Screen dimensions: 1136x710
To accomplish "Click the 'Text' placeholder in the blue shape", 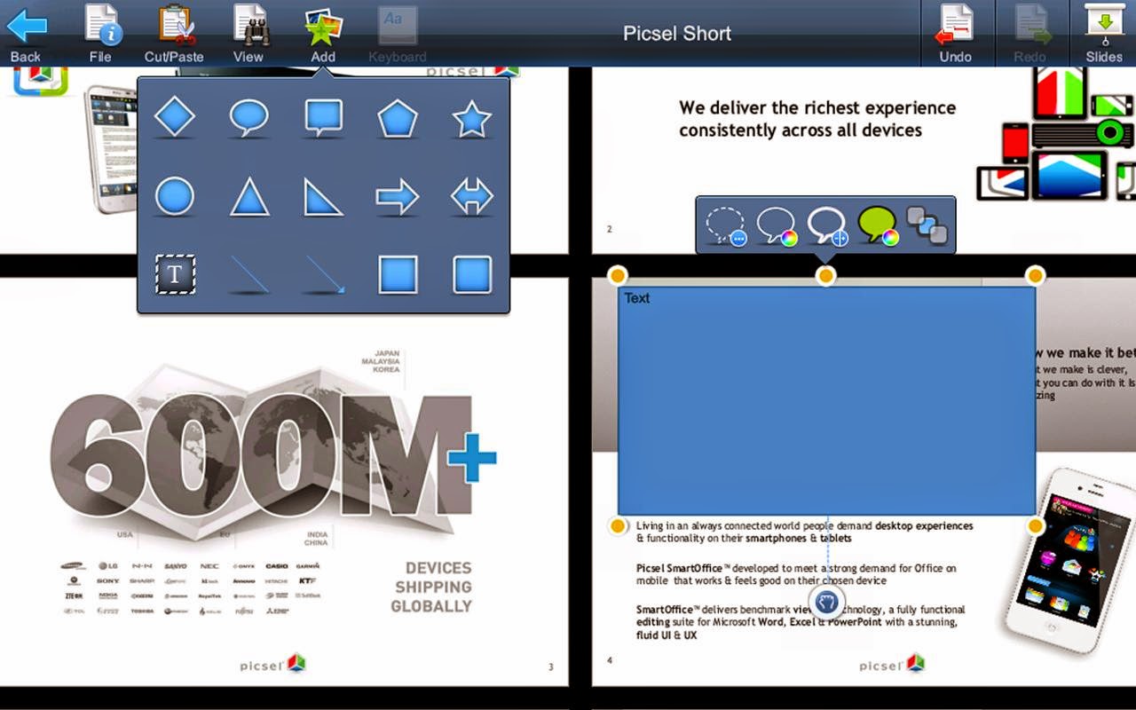I will (637, 298).
